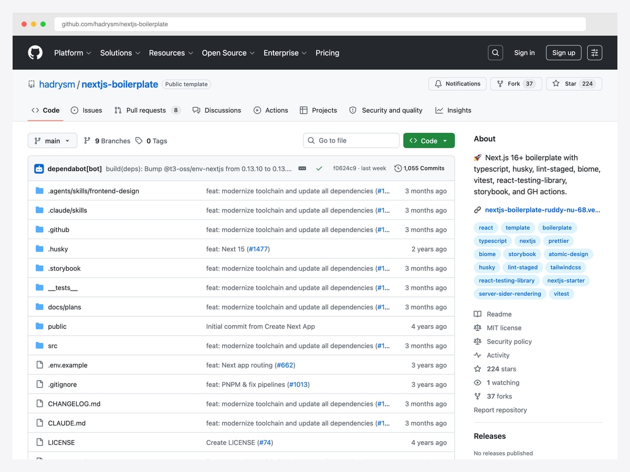Open the hadrysm owner link
Screen dimensions: 630x472
57,84
